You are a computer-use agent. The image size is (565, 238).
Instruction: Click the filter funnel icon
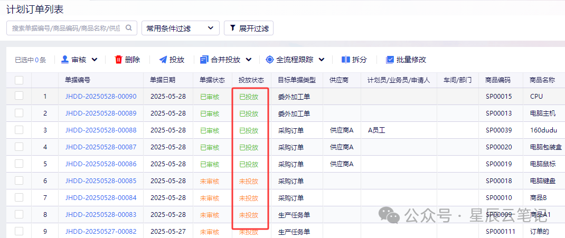[232, 28]
